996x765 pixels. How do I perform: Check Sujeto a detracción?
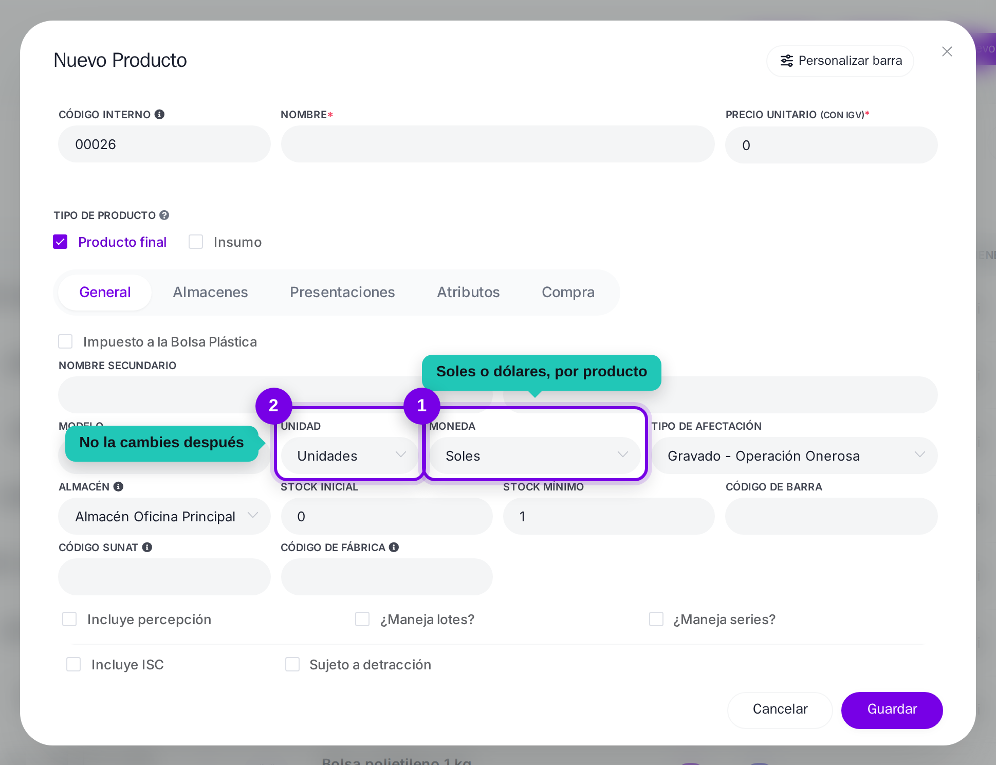coord(292,664)
